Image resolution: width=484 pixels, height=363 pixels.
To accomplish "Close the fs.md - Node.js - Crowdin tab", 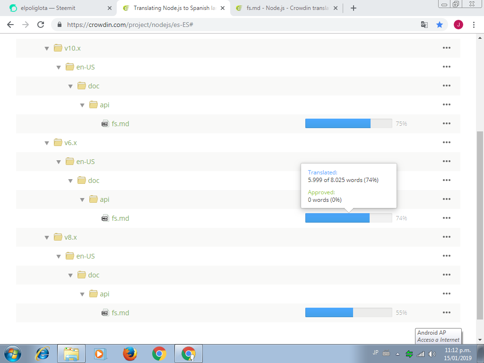I will coord(336,9).
